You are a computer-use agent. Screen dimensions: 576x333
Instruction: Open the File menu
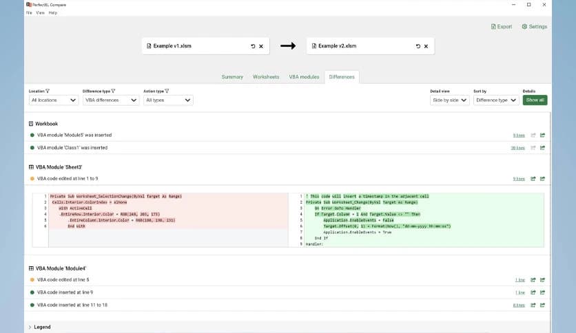pyautogui.click(x=29, y=13)
